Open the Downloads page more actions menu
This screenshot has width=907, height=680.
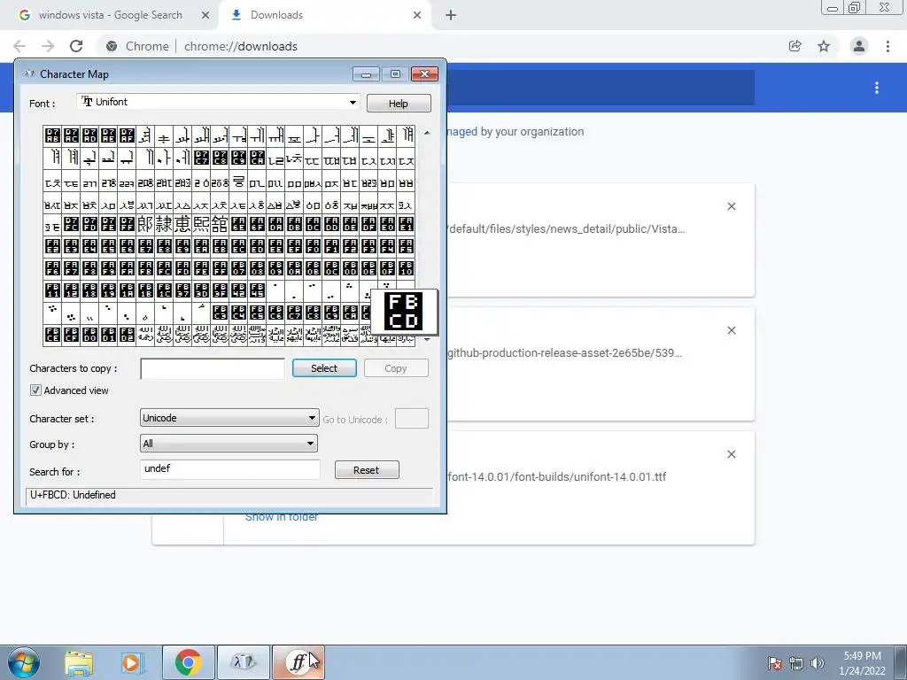pyautogui.click(x=877, y=88)
